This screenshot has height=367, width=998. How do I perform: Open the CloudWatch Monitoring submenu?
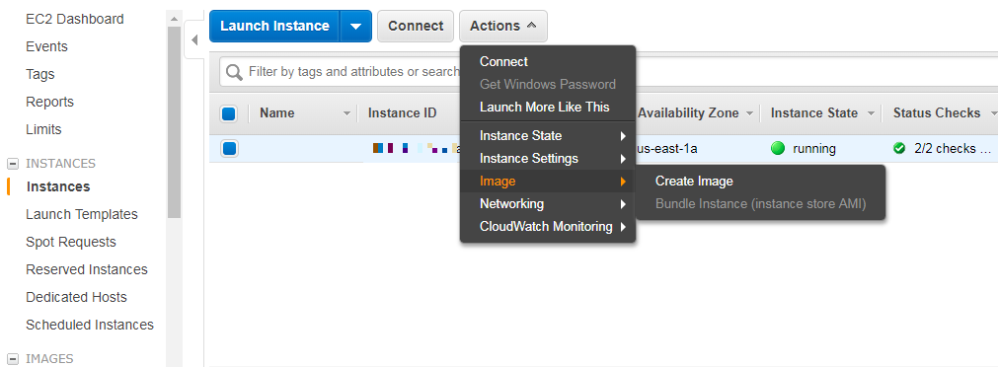click(548, 227)
